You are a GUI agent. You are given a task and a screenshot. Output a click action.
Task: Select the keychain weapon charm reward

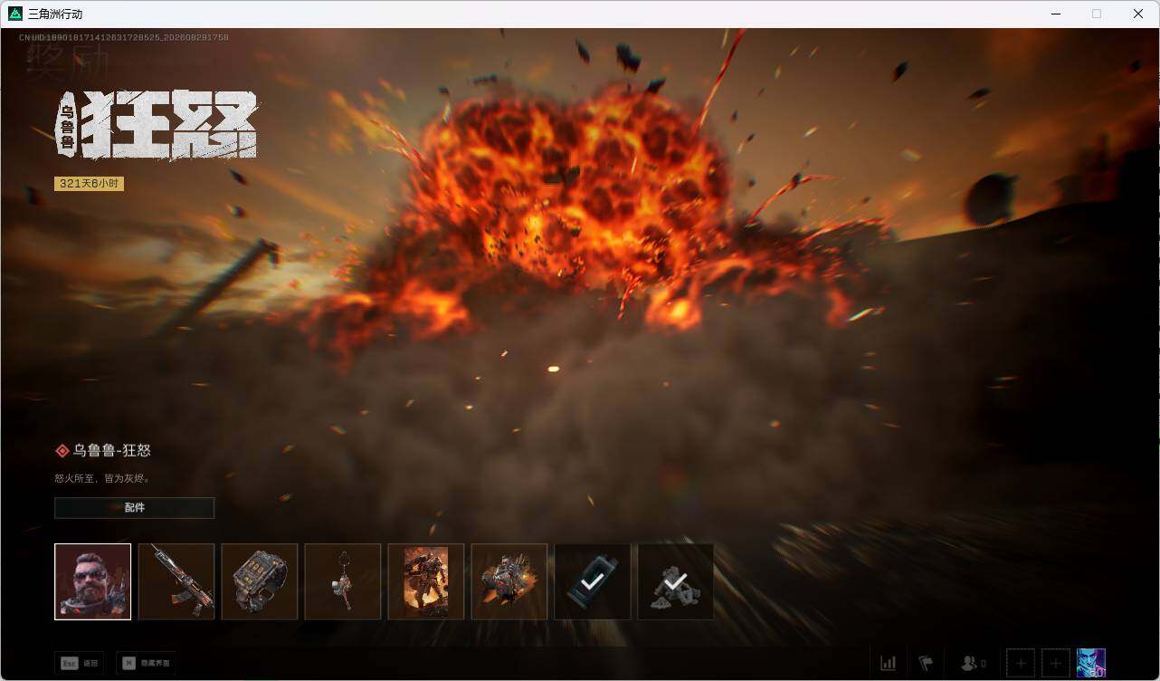(x=343, y=581)
